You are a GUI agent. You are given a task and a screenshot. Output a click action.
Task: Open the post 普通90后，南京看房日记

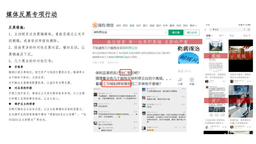click(x=240, y=122)
